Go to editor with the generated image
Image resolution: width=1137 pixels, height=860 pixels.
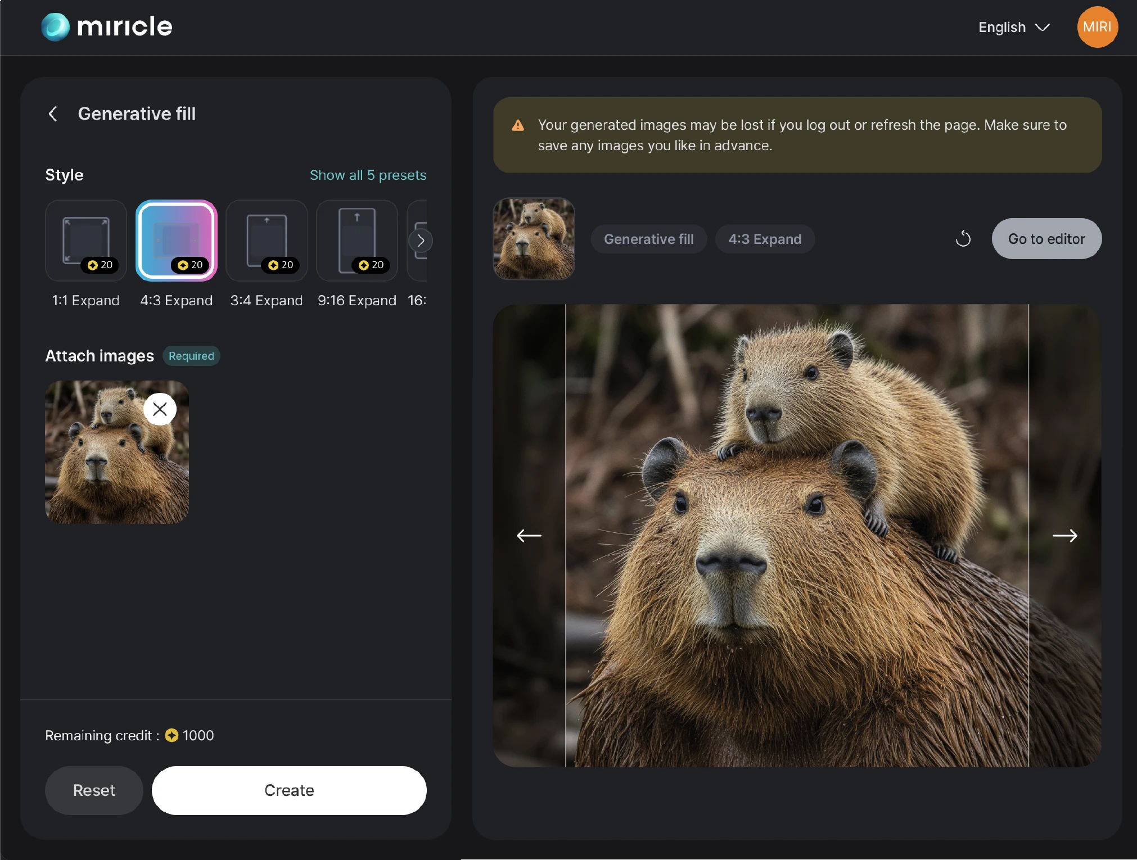(1046, 238)
